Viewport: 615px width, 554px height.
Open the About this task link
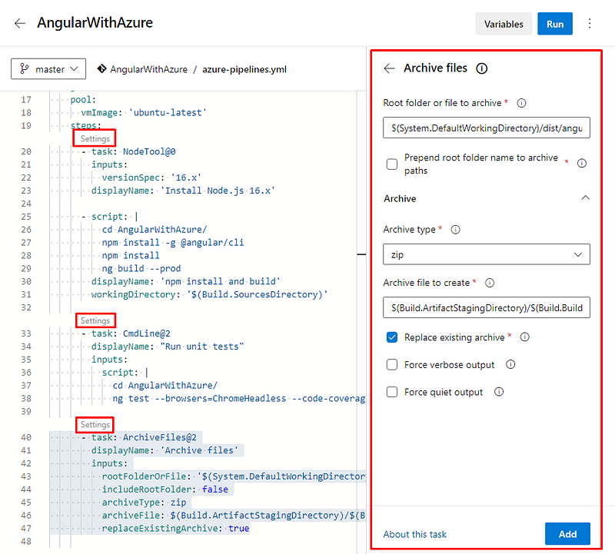click(x=414, y=534)
